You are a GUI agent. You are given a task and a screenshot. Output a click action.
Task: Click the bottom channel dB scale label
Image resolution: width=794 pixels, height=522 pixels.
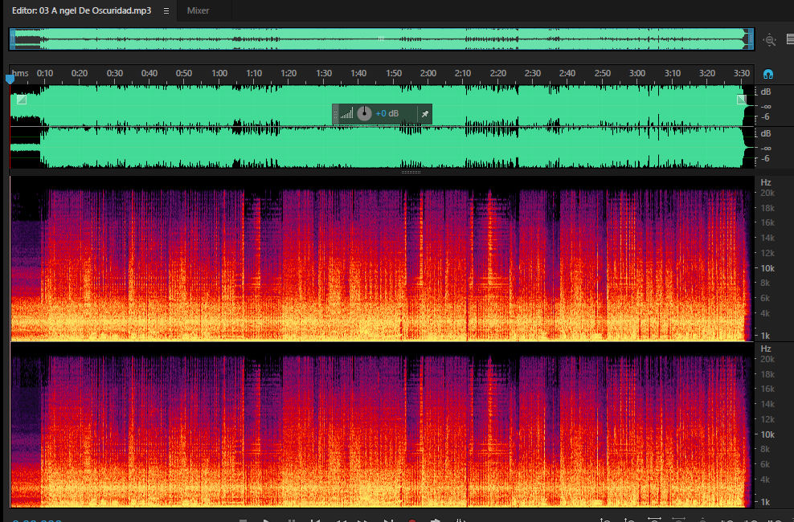click(x=766, y=133)
